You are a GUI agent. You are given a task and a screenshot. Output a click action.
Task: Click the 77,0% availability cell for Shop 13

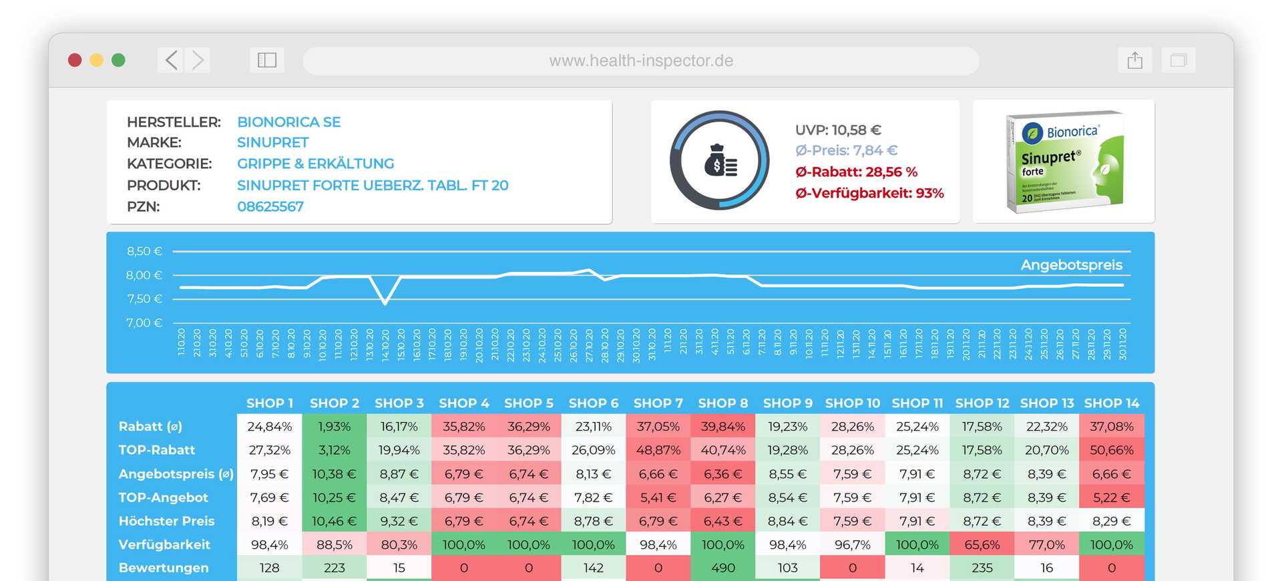[1047, 544]
